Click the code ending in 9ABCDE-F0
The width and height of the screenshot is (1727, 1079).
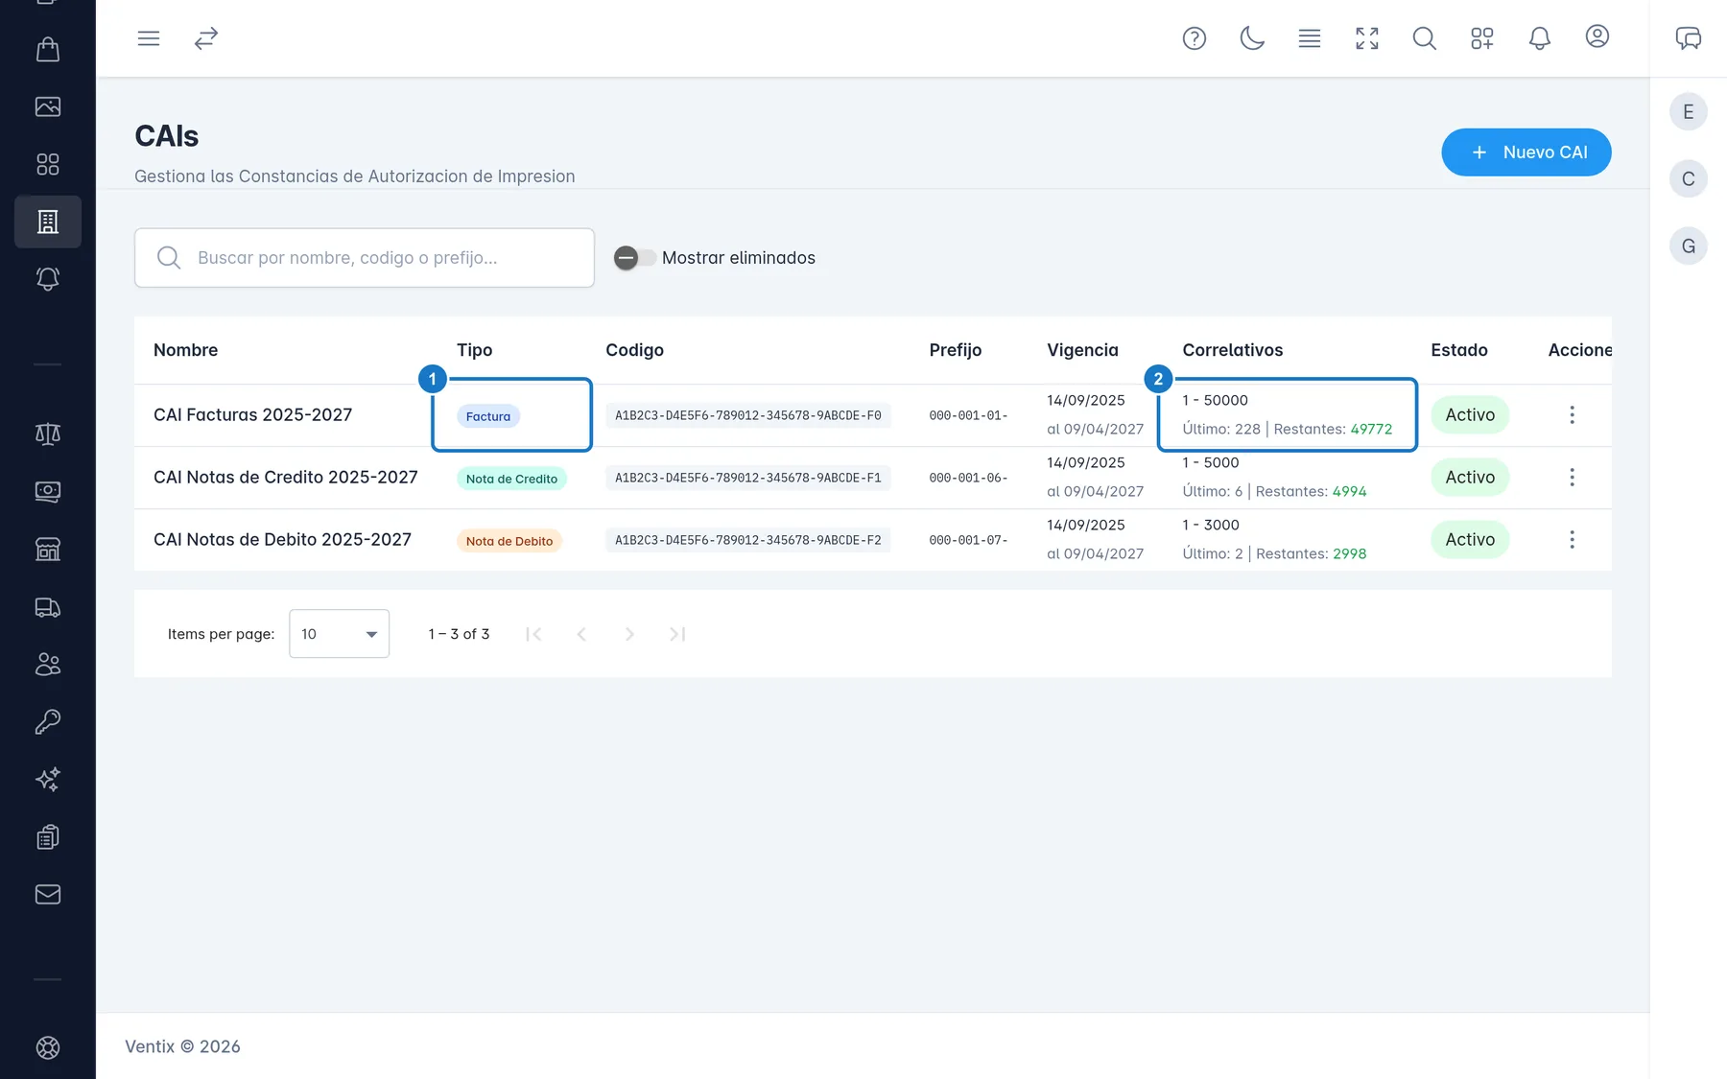click(748, 415)
